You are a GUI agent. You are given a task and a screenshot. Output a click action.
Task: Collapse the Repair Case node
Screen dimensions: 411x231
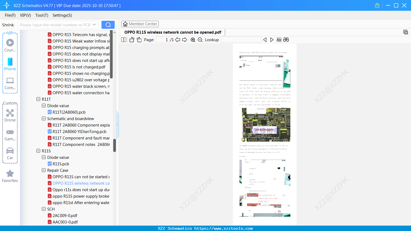[x=44, y=170]
